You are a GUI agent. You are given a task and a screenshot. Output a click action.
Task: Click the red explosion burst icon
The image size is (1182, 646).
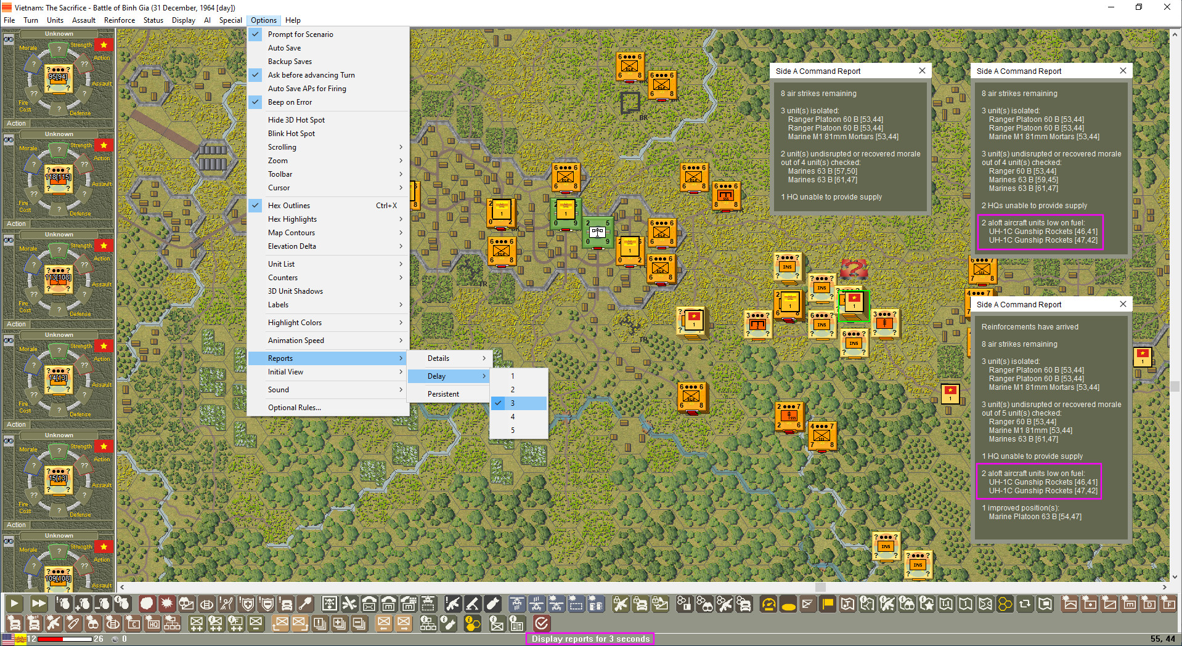pos(166,604)
